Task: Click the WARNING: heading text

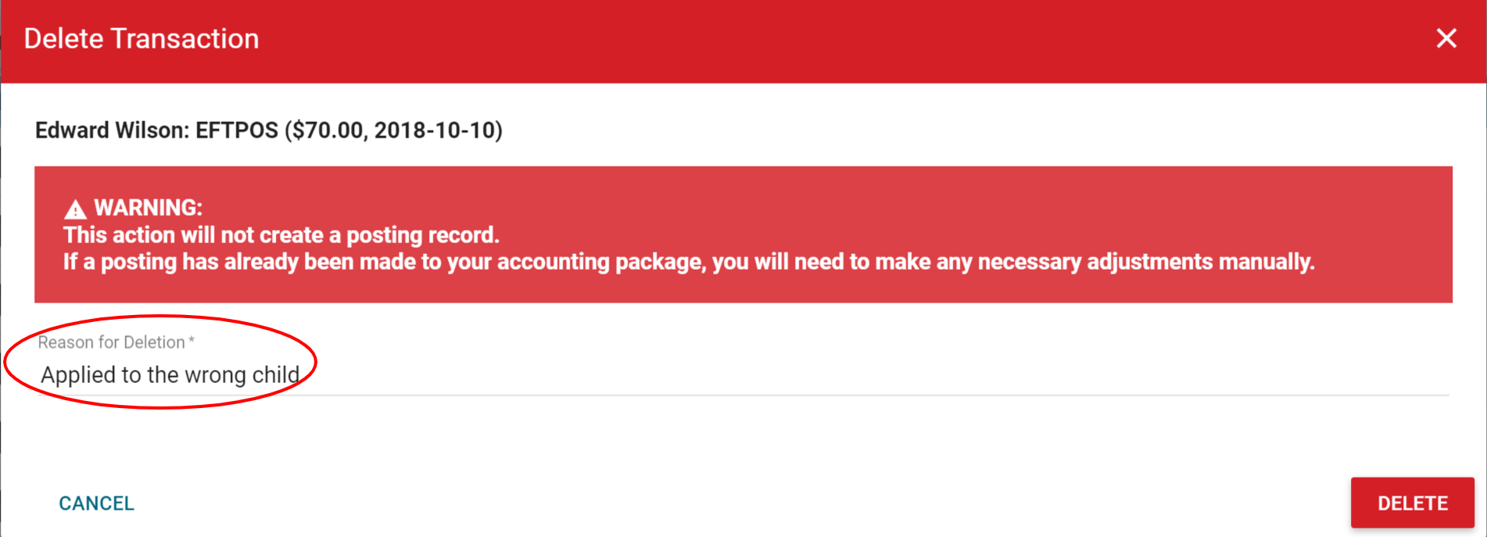Action: [x=148, y=208]
